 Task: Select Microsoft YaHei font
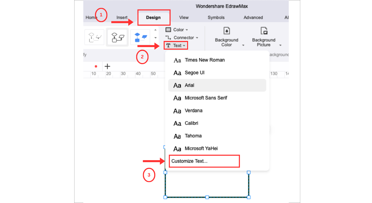217,148
